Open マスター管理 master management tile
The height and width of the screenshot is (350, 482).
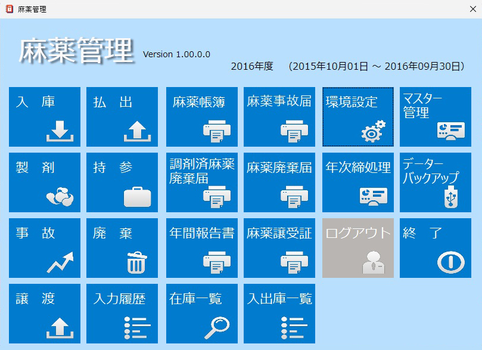click(x=436, y=117)
